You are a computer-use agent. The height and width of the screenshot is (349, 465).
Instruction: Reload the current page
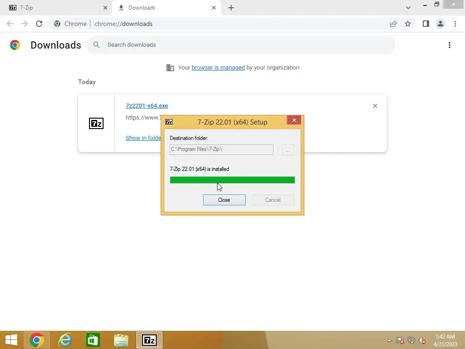coord(39,24)
